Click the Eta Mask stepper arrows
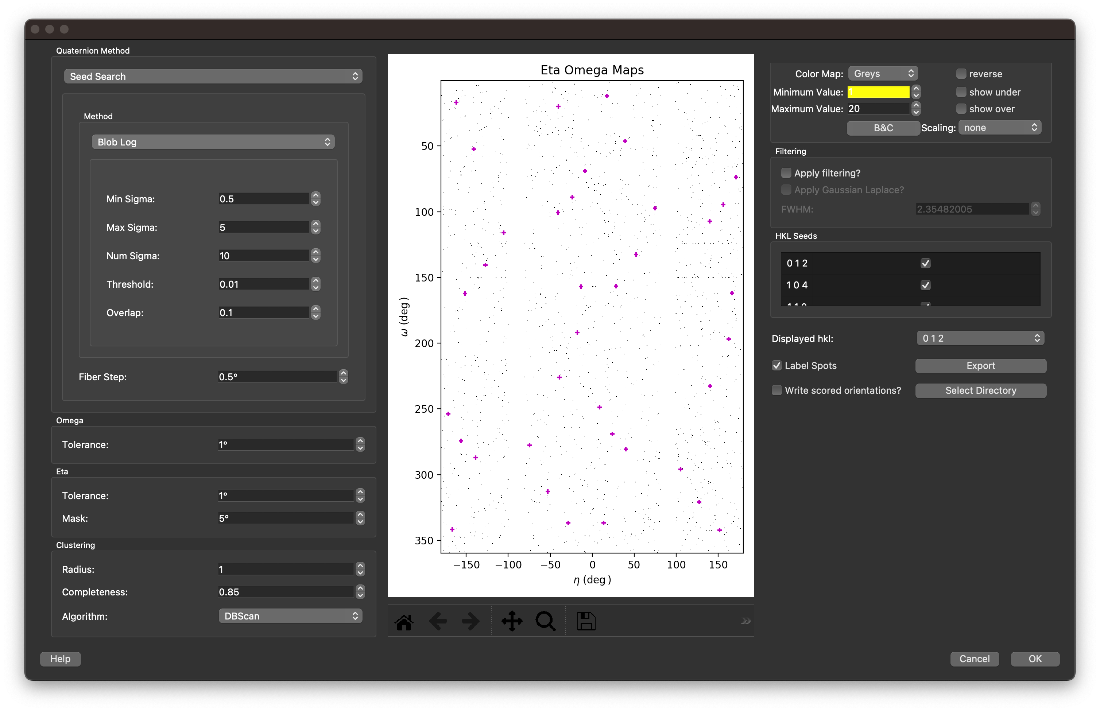The height and width of the screenshot is (711, 1100). tap(360, 518)
